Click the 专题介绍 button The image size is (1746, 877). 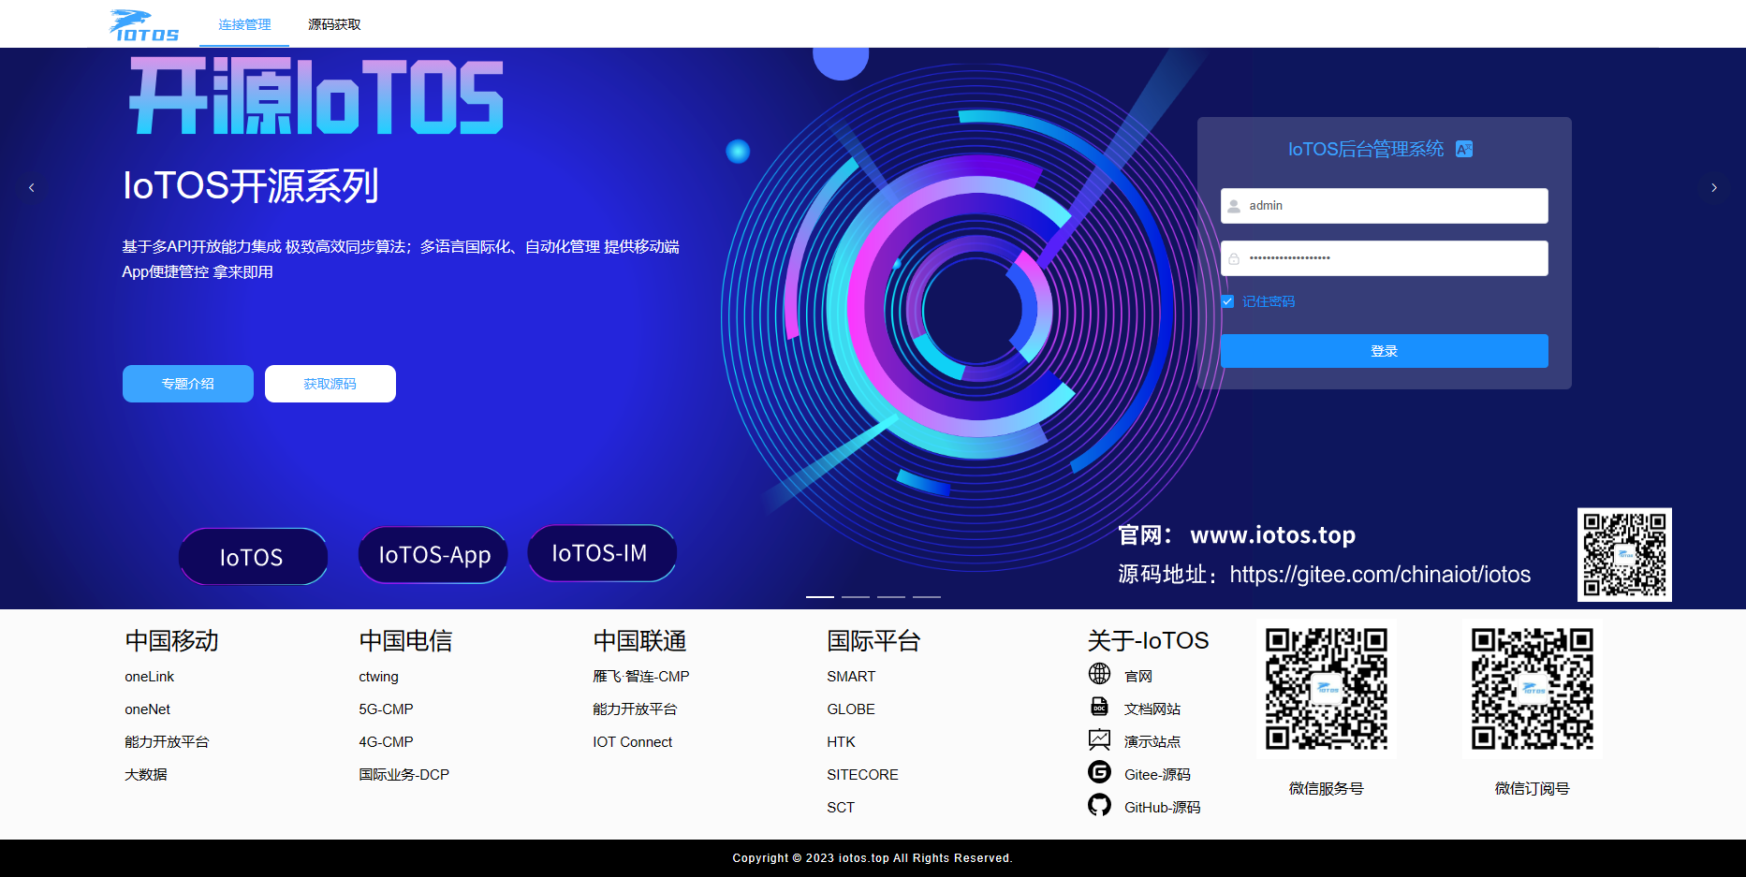188,384
